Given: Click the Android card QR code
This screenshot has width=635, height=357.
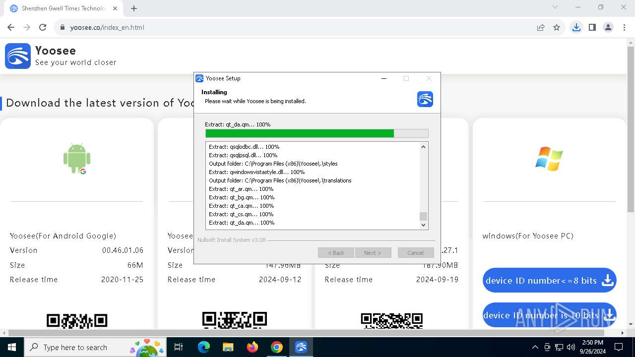Looking at the screenshot, I should coord(77,320).
